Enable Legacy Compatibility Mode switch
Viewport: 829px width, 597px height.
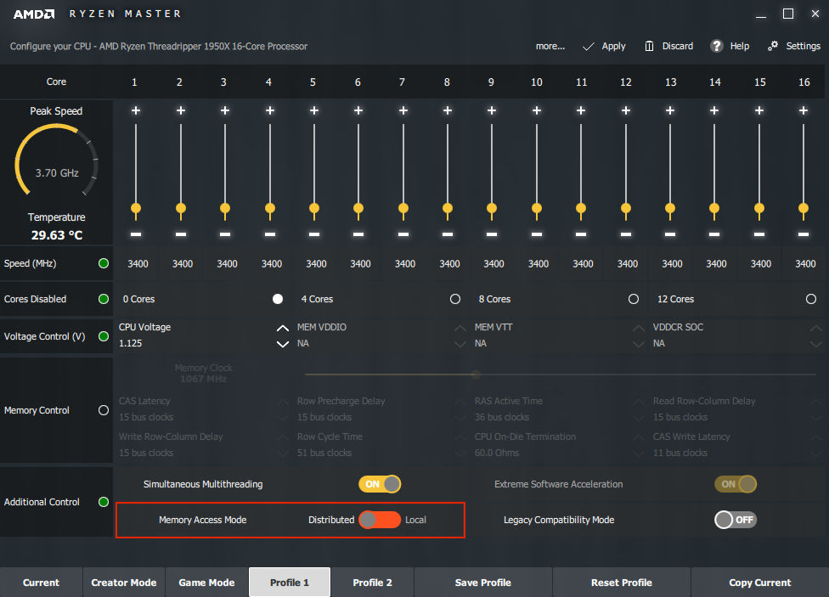[736, 520]
